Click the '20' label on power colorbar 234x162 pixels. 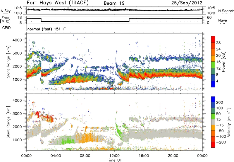click(x=218, y=56)
